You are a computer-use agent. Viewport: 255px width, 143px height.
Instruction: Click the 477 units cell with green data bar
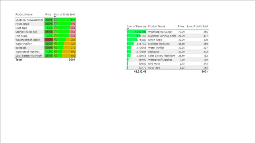tap(65, 20)
